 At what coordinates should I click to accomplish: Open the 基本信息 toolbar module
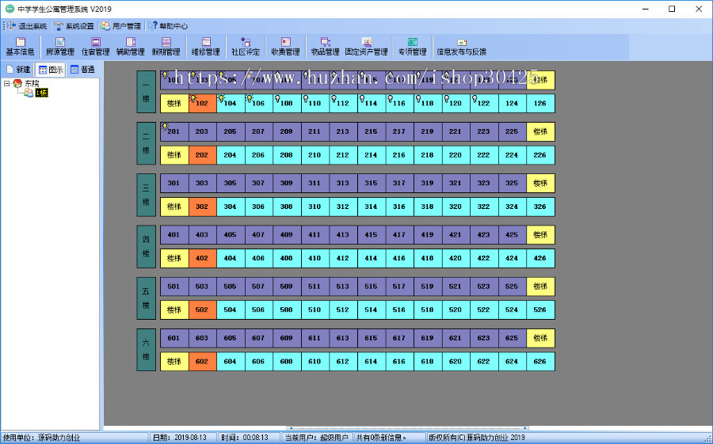(20, 47)
